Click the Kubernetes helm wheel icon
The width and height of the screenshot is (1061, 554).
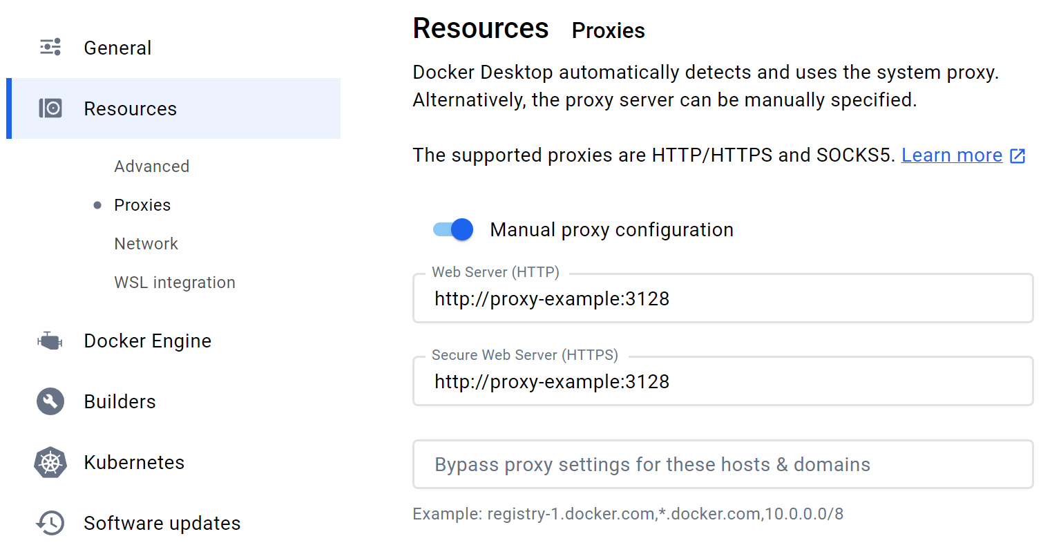tap(50, 462)
